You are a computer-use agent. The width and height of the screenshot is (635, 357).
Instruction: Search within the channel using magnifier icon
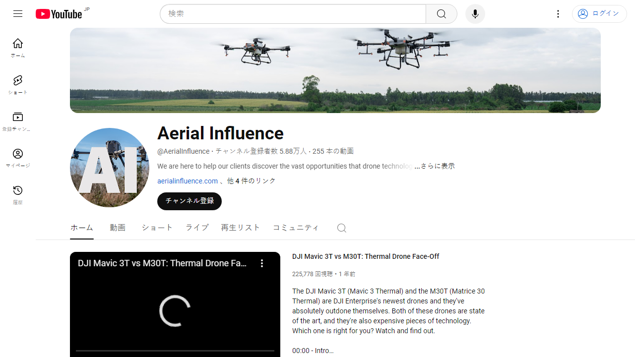[341, 228]
